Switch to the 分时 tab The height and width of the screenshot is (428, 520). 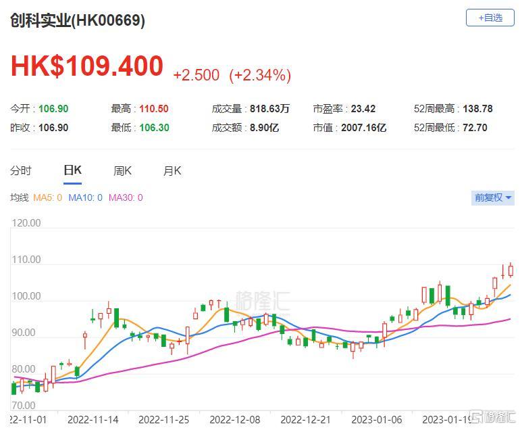(21, 170)
